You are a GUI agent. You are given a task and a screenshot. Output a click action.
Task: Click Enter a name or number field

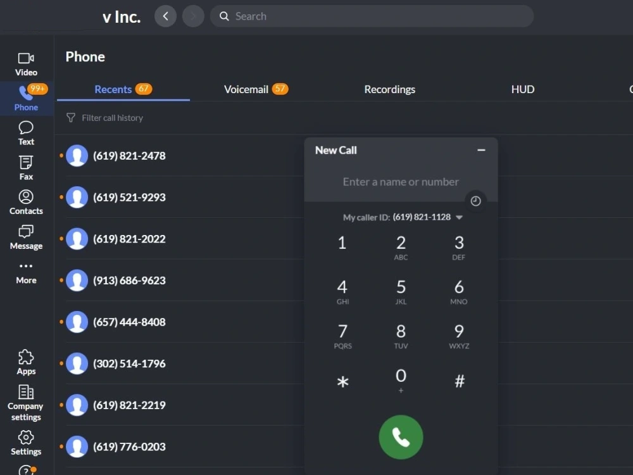pyautogui.click(x=401, y=182)
